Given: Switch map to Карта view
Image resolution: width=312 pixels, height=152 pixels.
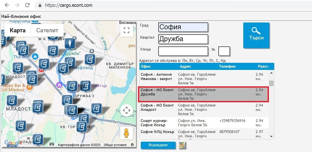Looking at the screenshot, I should coord(18,31).
